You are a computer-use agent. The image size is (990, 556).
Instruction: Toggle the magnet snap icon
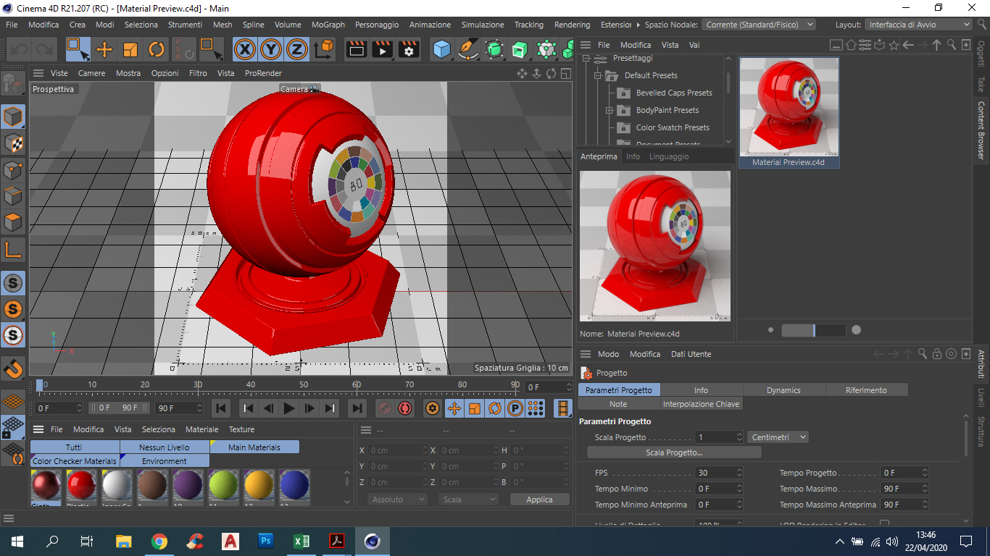pos(13,368)
